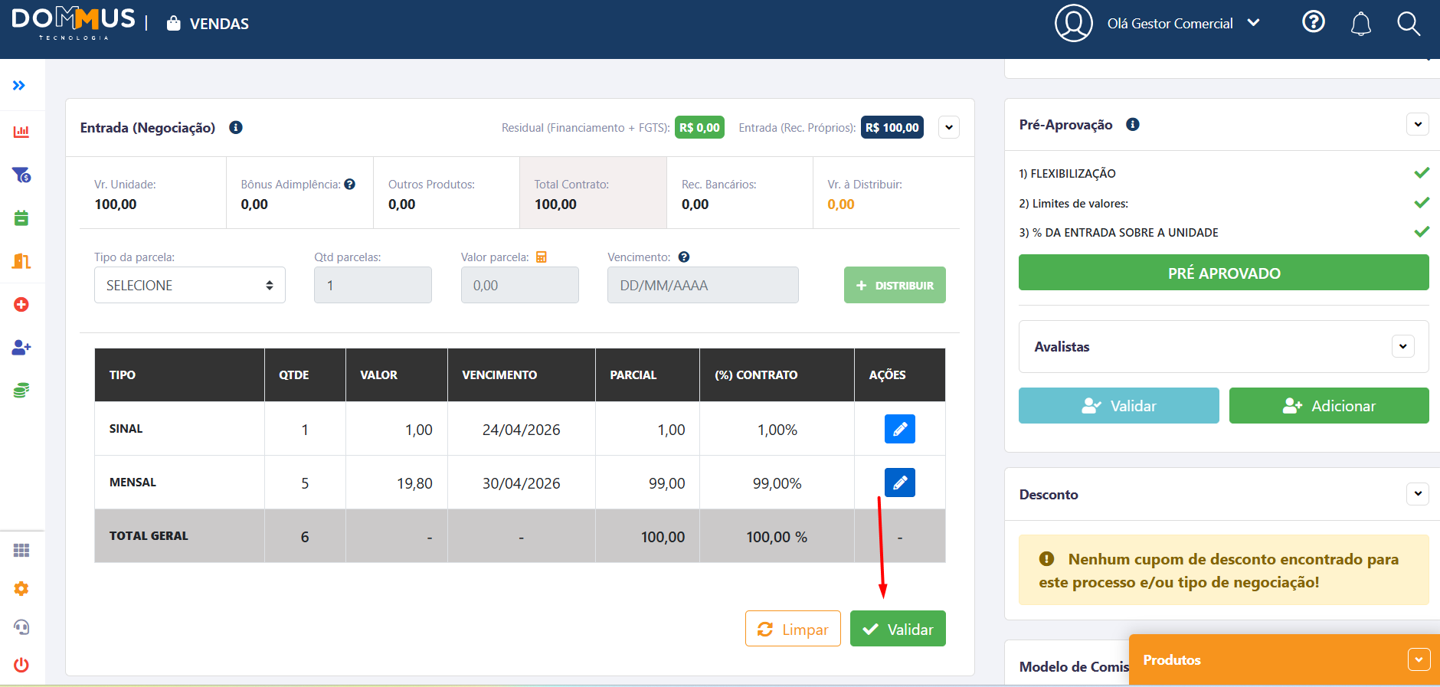Click the search magnifier in header
The width and height of the screenshot is (1440, 687).
1408,24
